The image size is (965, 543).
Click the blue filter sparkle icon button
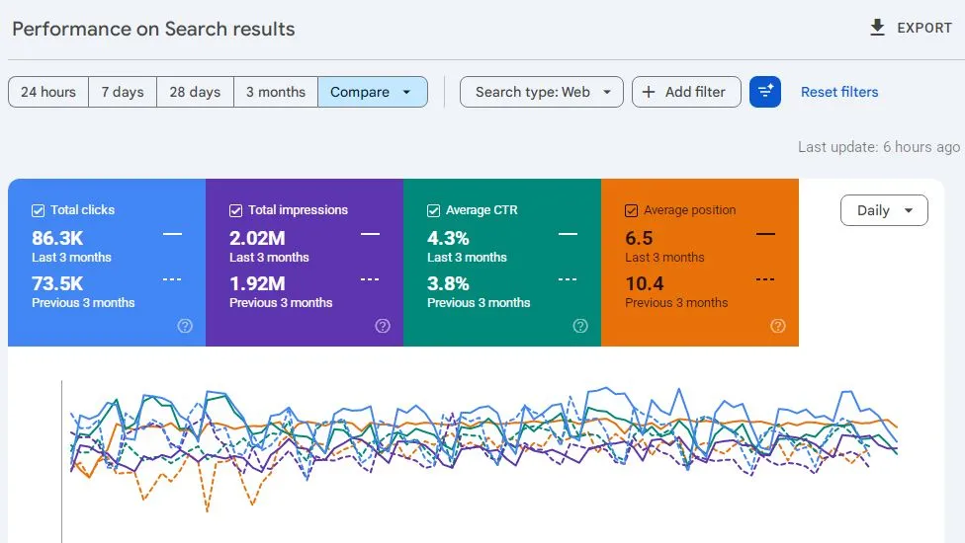(x=765, y=92)
